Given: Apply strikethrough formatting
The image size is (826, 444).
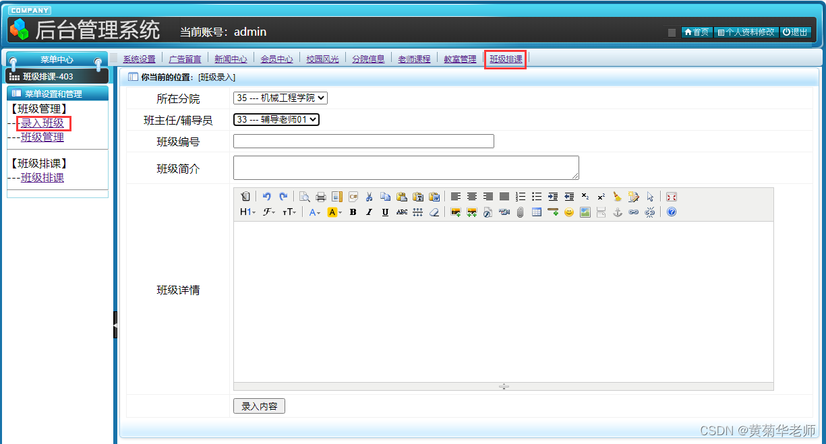Looking at the screenshot, I should pos(402,212).
